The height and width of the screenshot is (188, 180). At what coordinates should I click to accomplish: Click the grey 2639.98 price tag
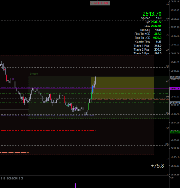[175, 103]
